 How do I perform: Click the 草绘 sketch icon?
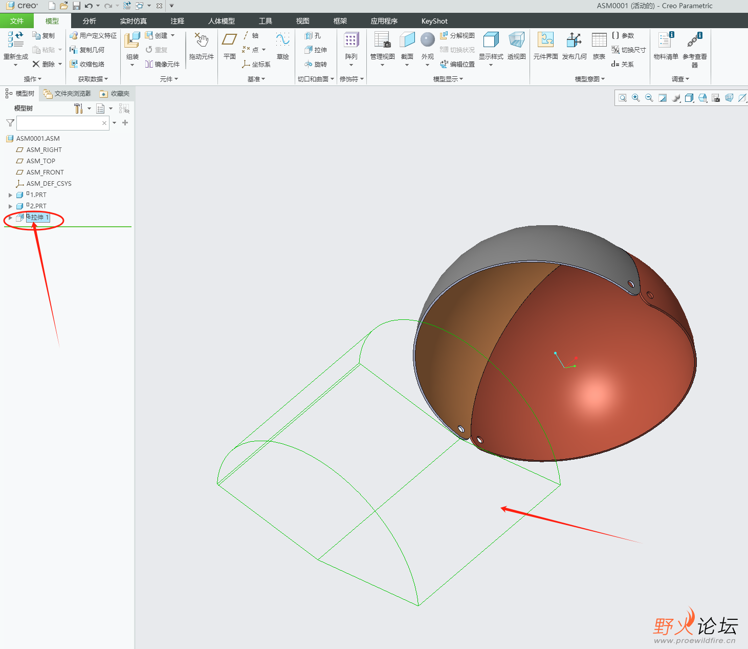click(282, 39)
